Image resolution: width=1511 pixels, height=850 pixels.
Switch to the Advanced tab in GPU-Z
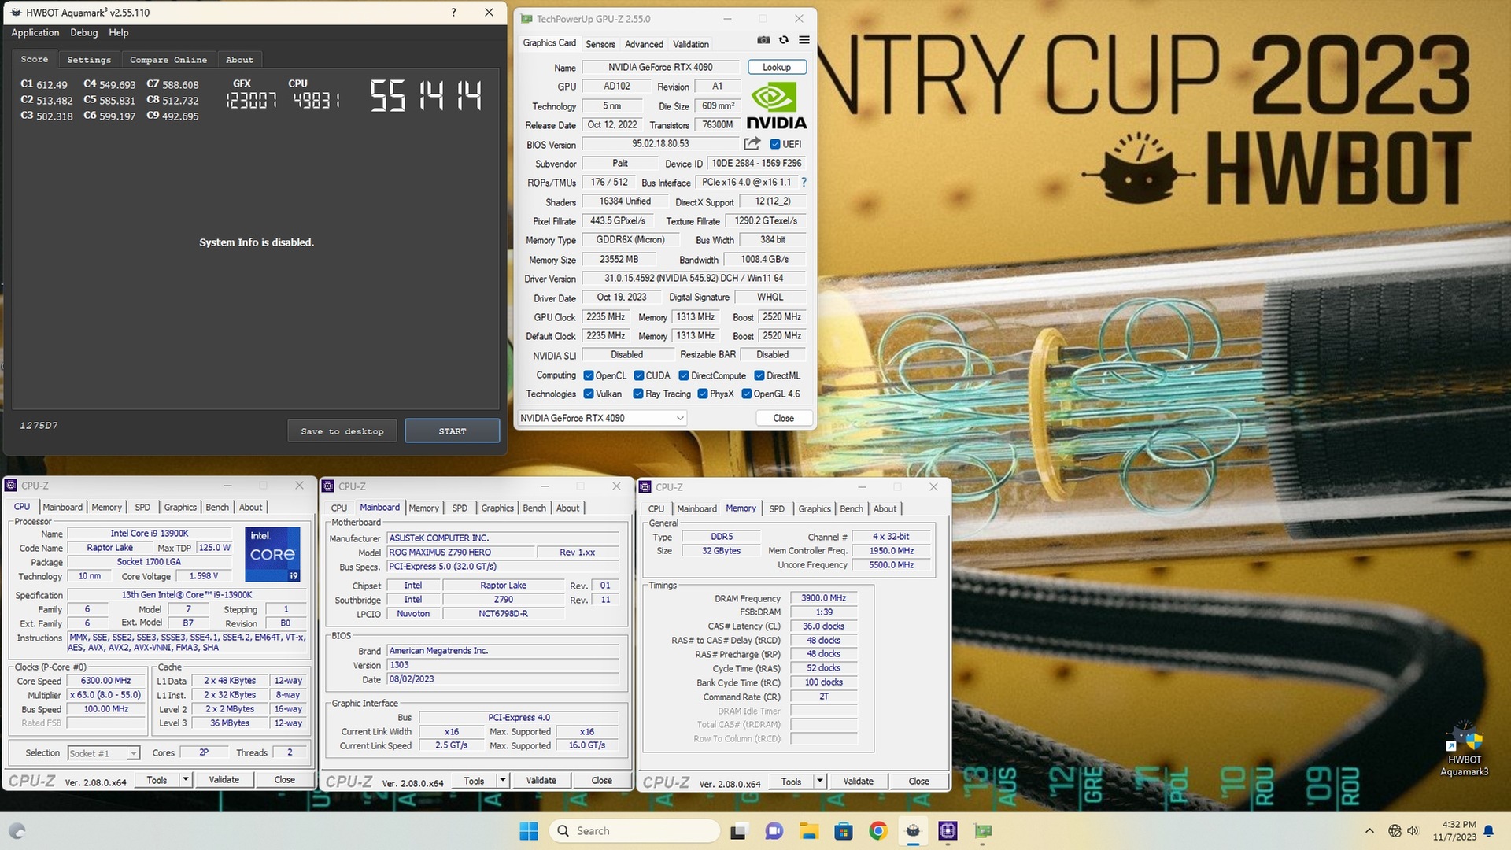(645, 44)
